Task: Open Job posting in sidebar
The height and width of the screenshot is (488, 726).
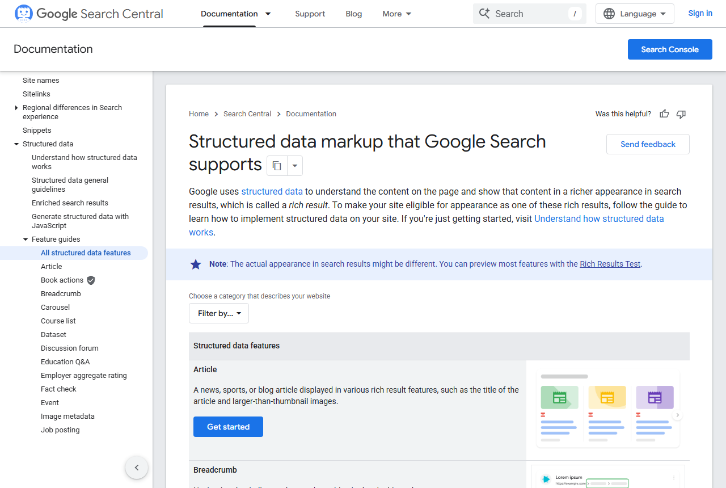Action: point(60,430)
